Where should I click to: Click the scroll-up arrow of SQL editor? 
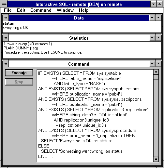(156, 72)
